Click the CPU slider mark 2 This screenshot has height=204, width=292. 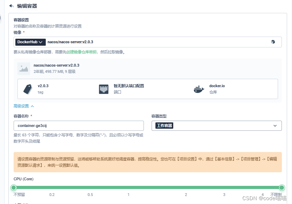click(x=186, y=195)
